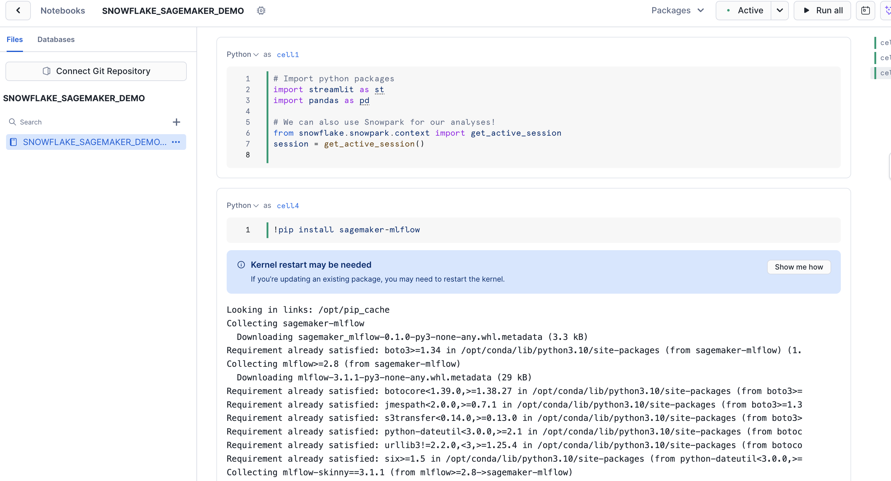Switch to the Databases tab
The height and width of the screenshot is (481, 891).
click(56, 39)
